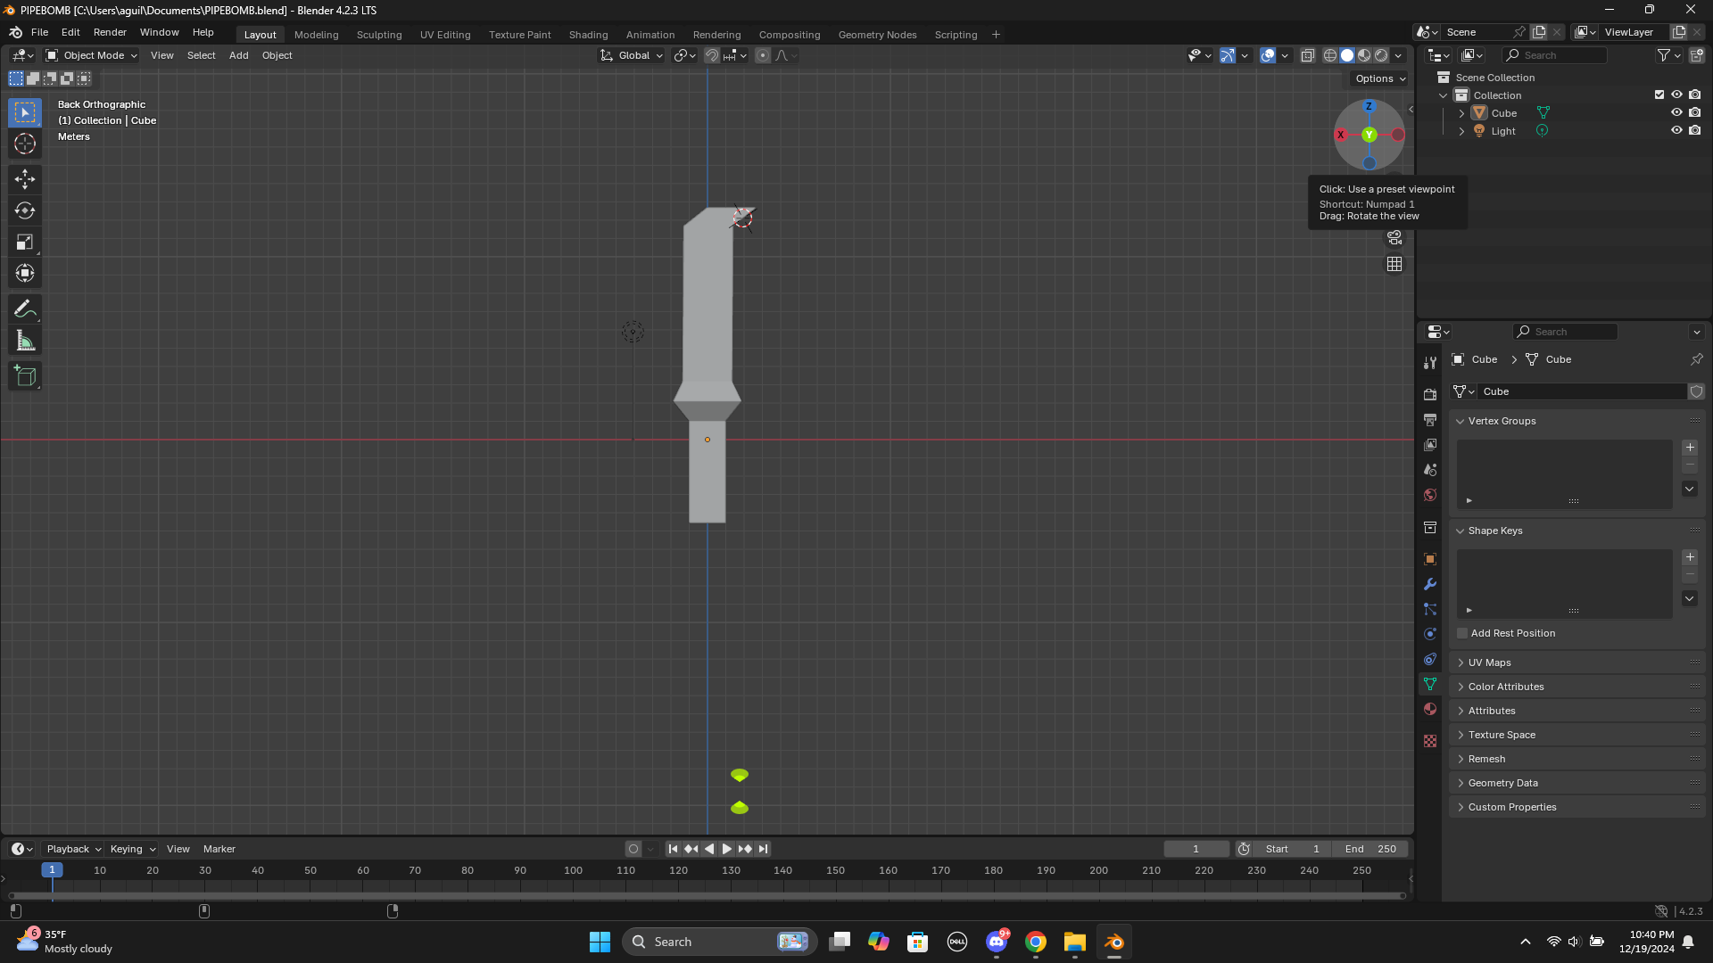This screenshot has width=1713, height=963.
Task: Open the Scene properties tab
Action: [1430, 469]
